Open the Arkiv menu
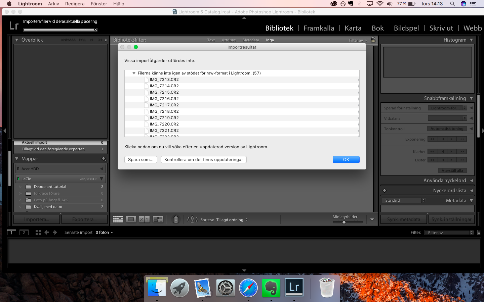This screenshot has height=302, width=484. 53,4
